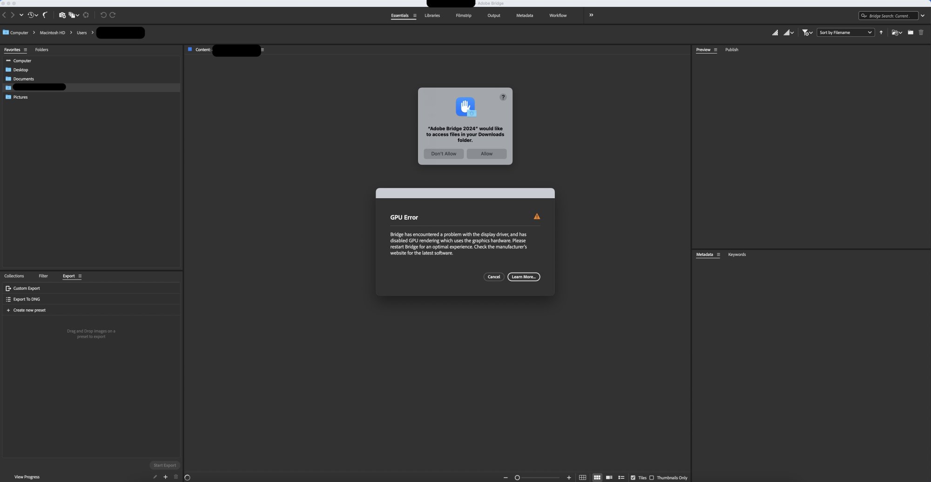Decrease thumbnail size with minus icon
Image resolution: width=931 pixels, height=482 pixels.
[x=506, y=478]
